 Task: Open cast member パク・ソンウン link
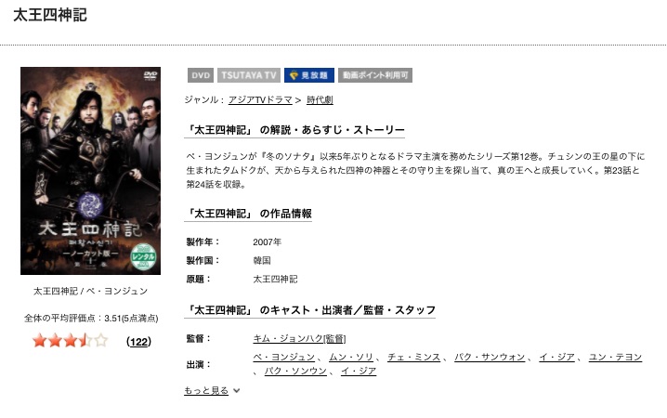coord(295,372)
